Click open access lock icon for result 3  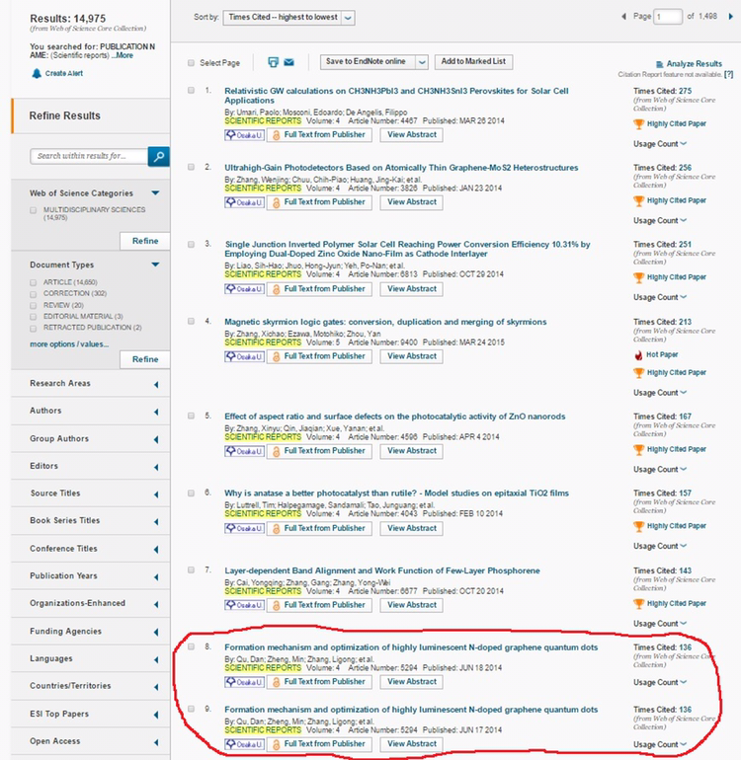coord(276,289)
